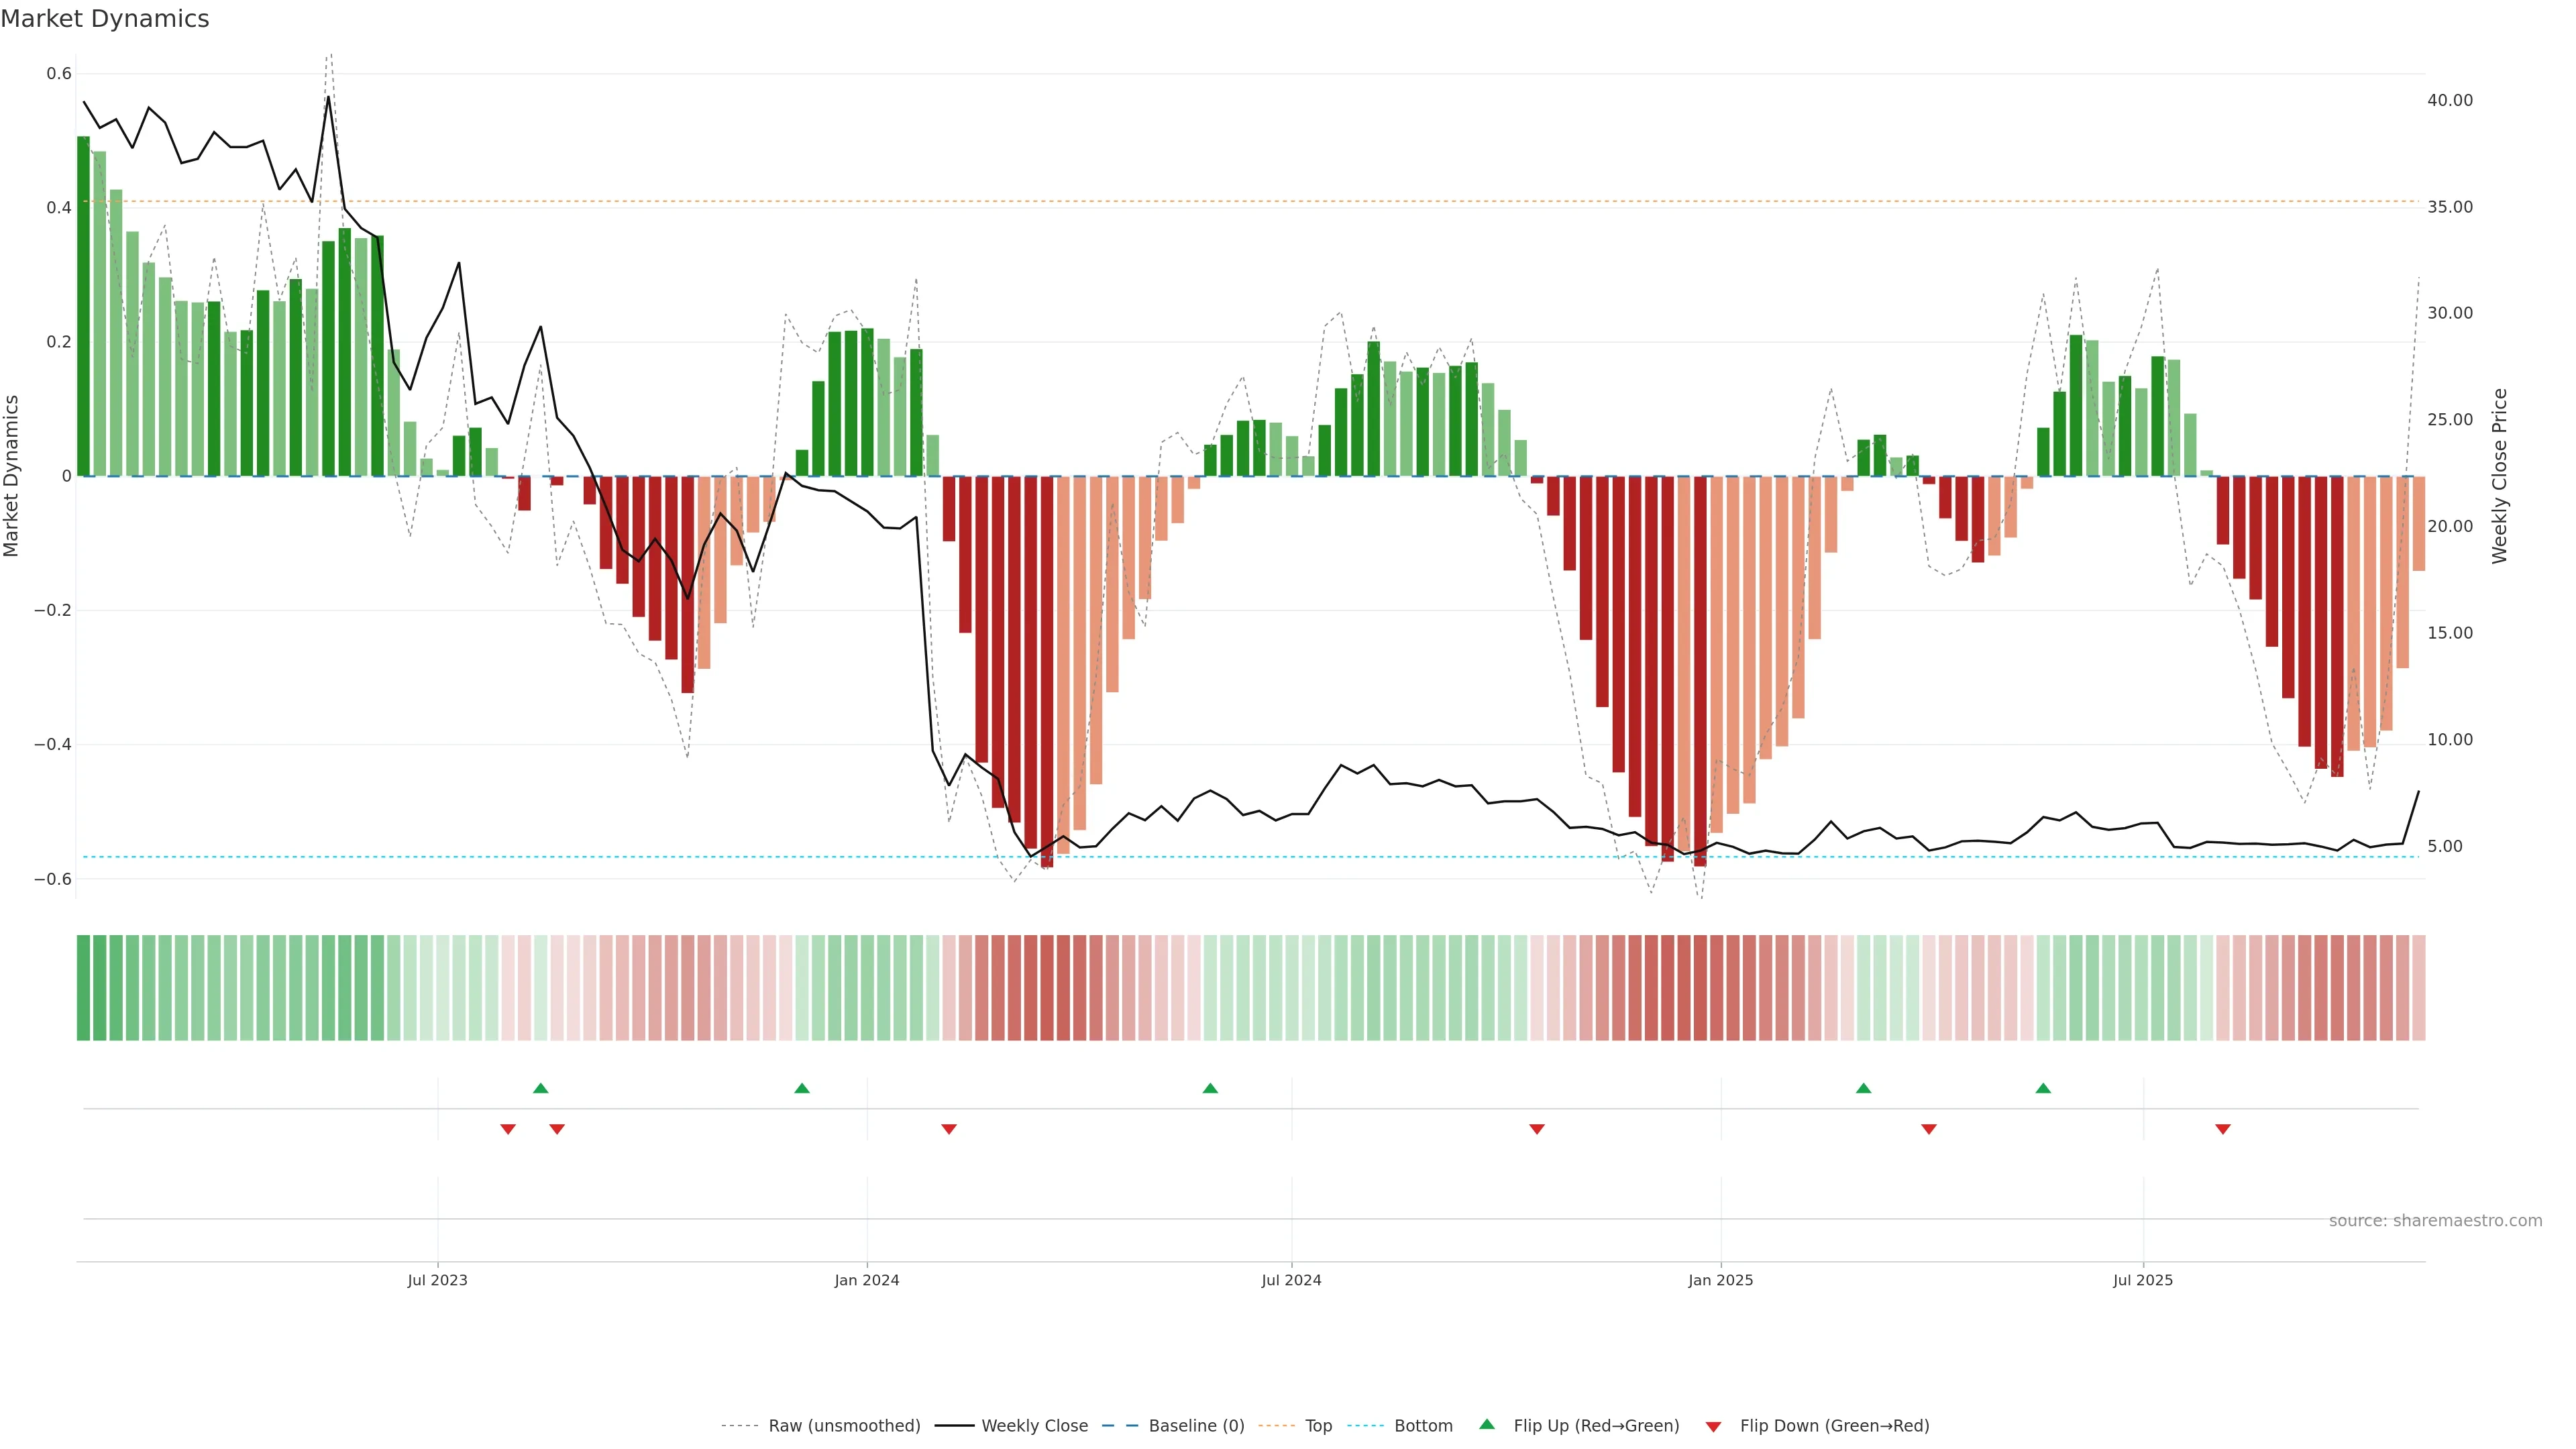Toggle the Baseline (0) legend entry

(1196, 1426)
